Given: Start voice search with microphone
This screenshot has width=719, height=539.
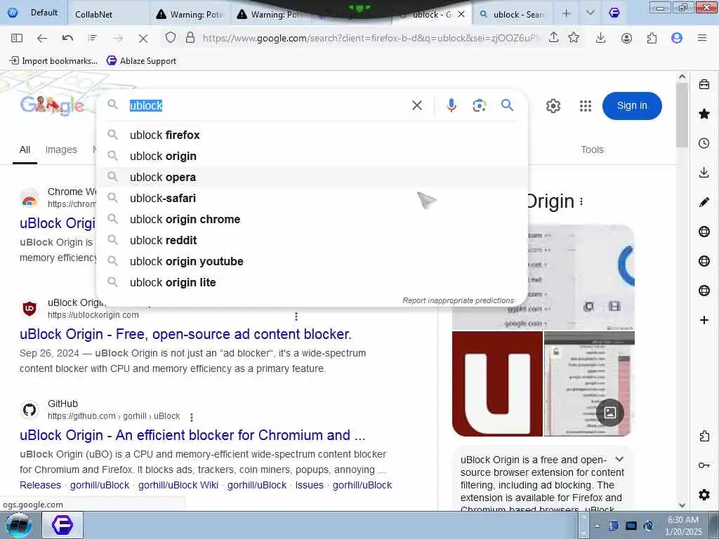Looking at the screenshot, I should coord(451,105).
